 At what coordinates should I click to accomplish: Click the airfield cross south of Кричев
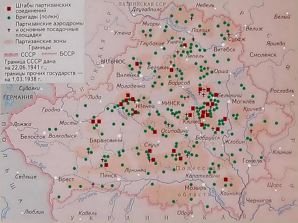pos(251,131)
